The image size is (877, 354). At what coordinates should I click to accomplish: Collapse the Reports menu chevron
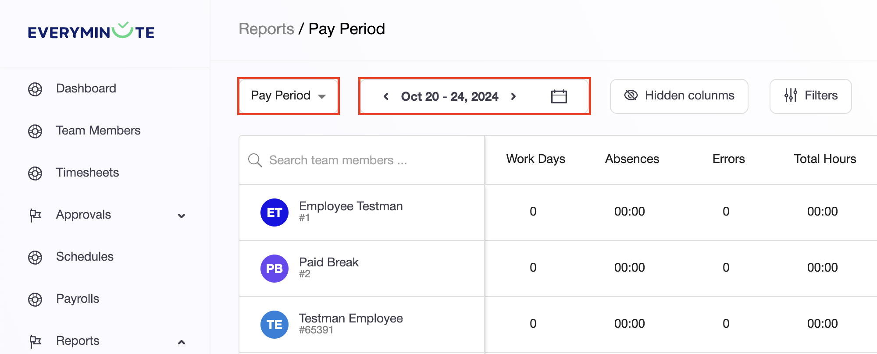[x=182, y=342]
